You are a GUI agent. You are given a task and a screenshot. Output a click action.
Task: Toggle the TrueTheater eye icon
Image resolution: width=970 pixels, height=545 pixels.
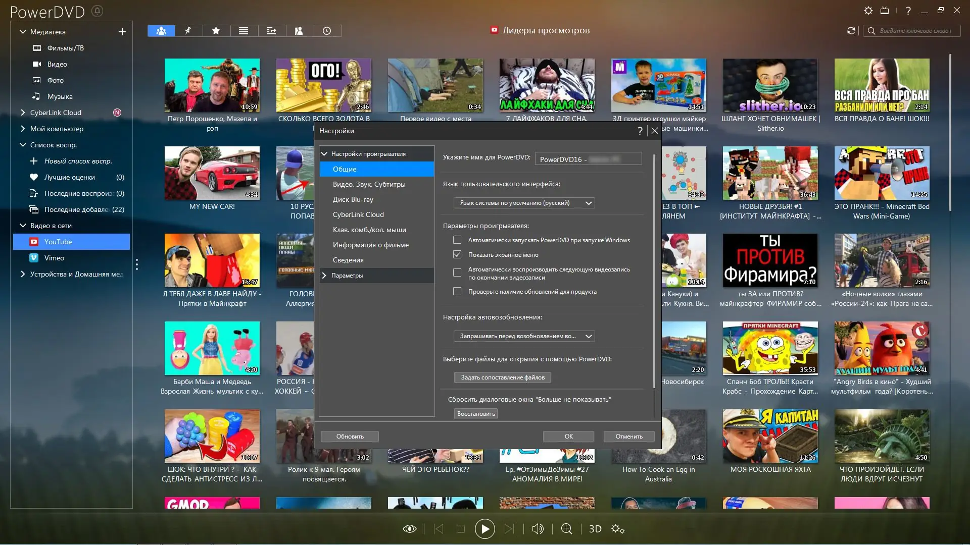409,529
